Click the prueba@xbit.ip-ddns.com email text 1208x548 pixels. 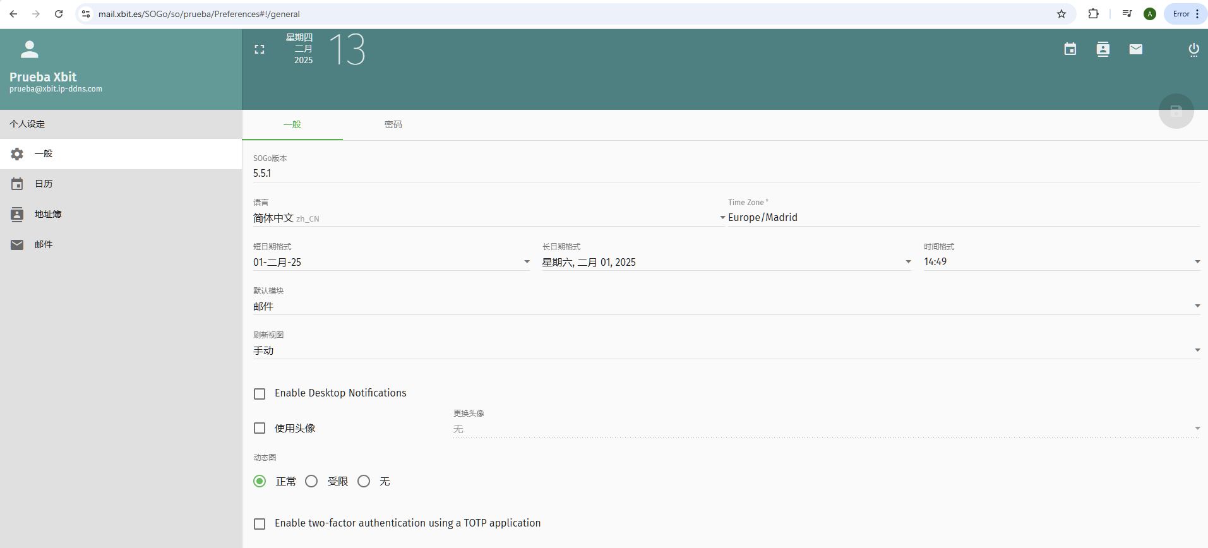(56, 89)
